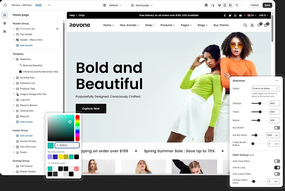Open app embeds panel icon in sidebar

click(4, 31)
